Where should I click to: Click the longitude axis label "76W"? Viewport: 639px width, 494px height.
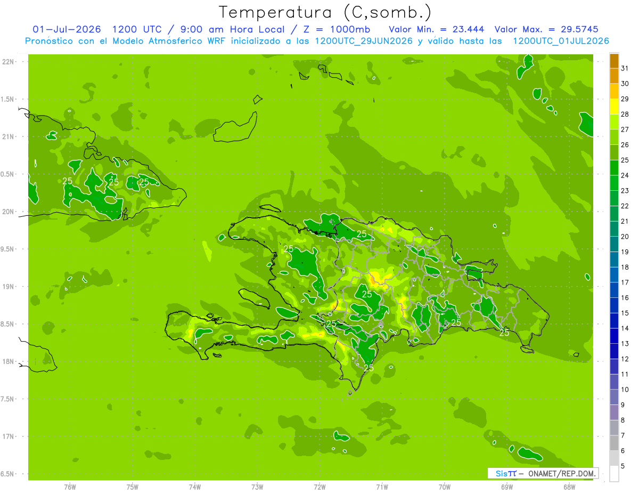point(70,487)
